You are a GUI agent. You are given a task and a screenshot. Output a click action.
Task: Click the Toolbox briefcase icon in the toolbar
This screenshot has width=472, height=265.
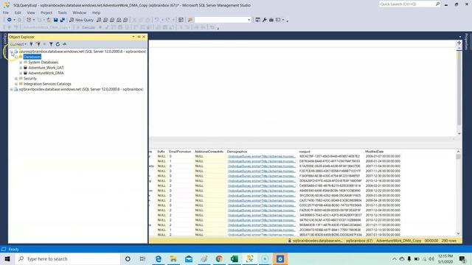(271, 20)
